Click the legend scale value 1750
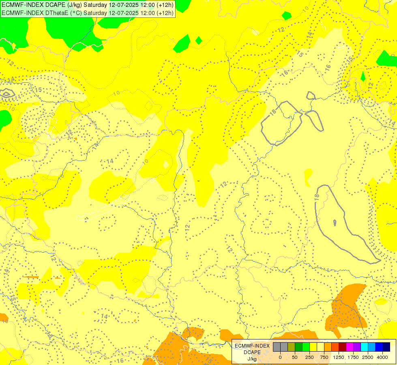Viewport: 397px width, 365px height. (x=353, y=357)
